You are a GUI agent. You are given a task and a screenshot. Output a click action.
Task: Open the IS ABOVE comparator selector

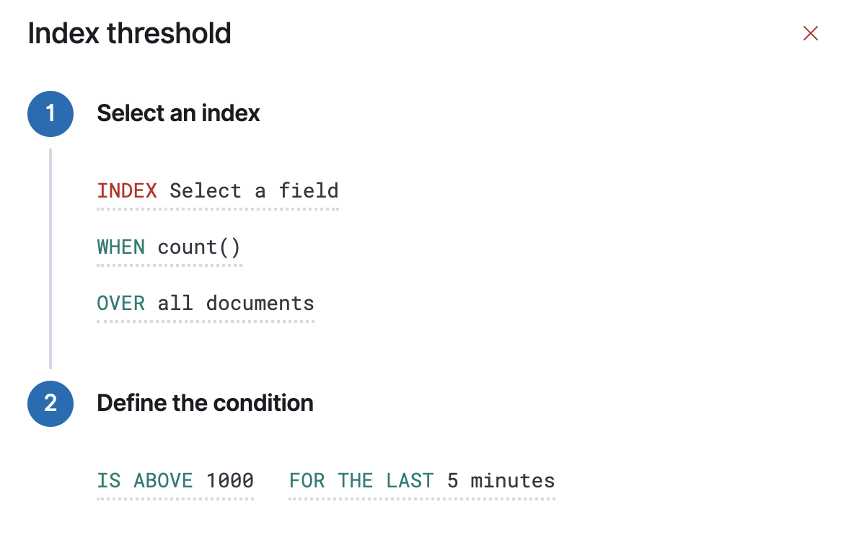(x=144, y=480)
